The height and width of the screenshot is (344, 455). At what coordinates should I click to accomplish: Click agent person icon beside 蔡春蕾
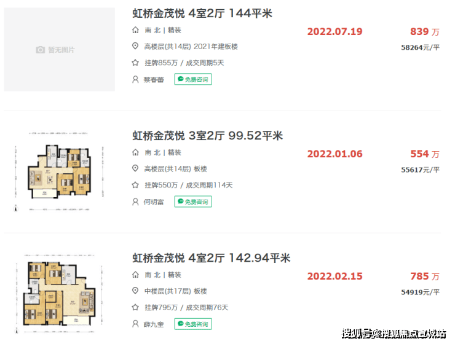click(x=135, y=79)
